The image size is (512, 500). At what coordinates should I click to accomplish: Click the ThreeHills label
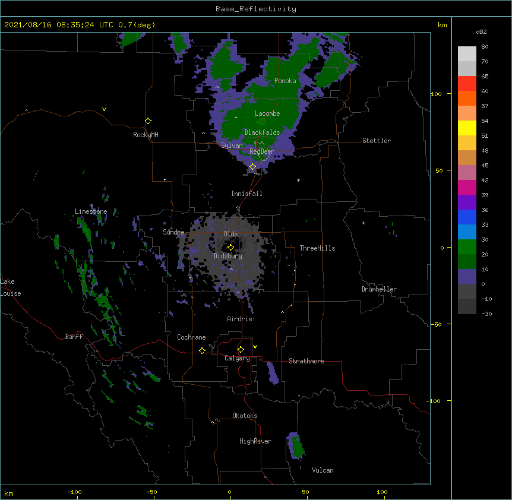[317, 248]
